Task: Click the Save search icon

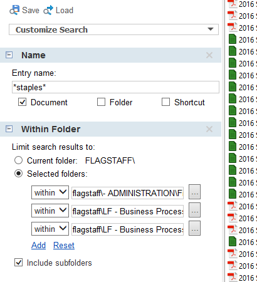Action: [x=14, y=10]
